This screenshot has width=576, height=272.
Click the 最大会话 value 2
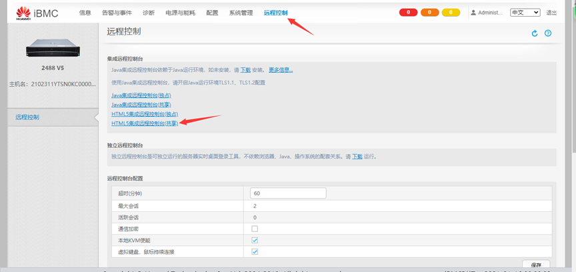point(255,206)
